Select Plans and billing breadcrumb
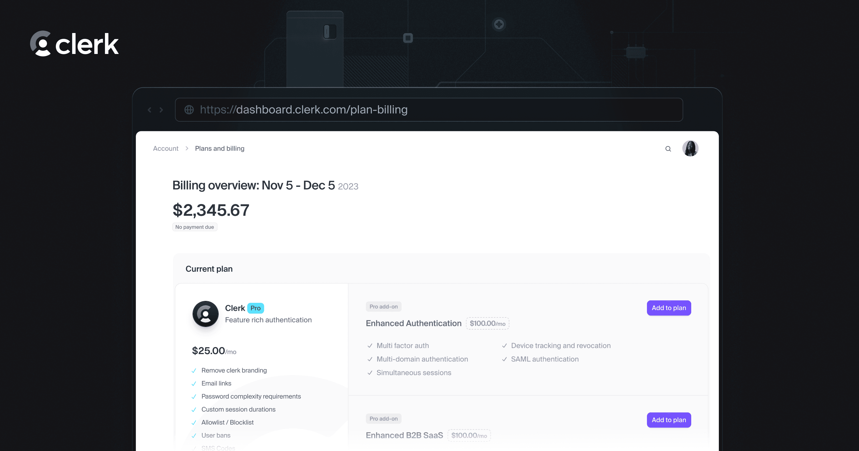The image size is (859, 451). [x=220, y=148]
